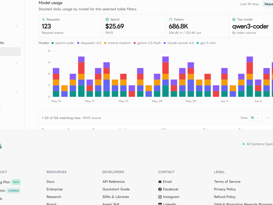Click the Jun 2 chart axis label

tap(224, 101)
